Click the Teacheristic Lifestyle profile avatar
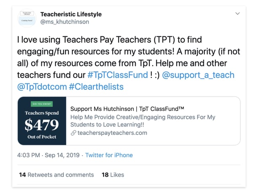Screen dimensions: 253x194 [30, 17]
